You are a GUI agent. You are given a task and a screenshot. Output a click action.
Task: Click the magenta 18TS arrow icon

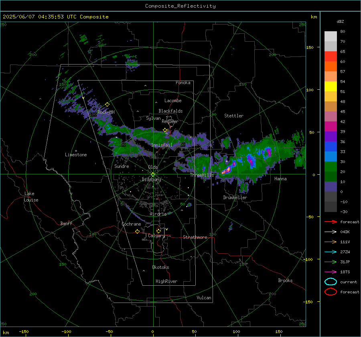click(331, 272)
